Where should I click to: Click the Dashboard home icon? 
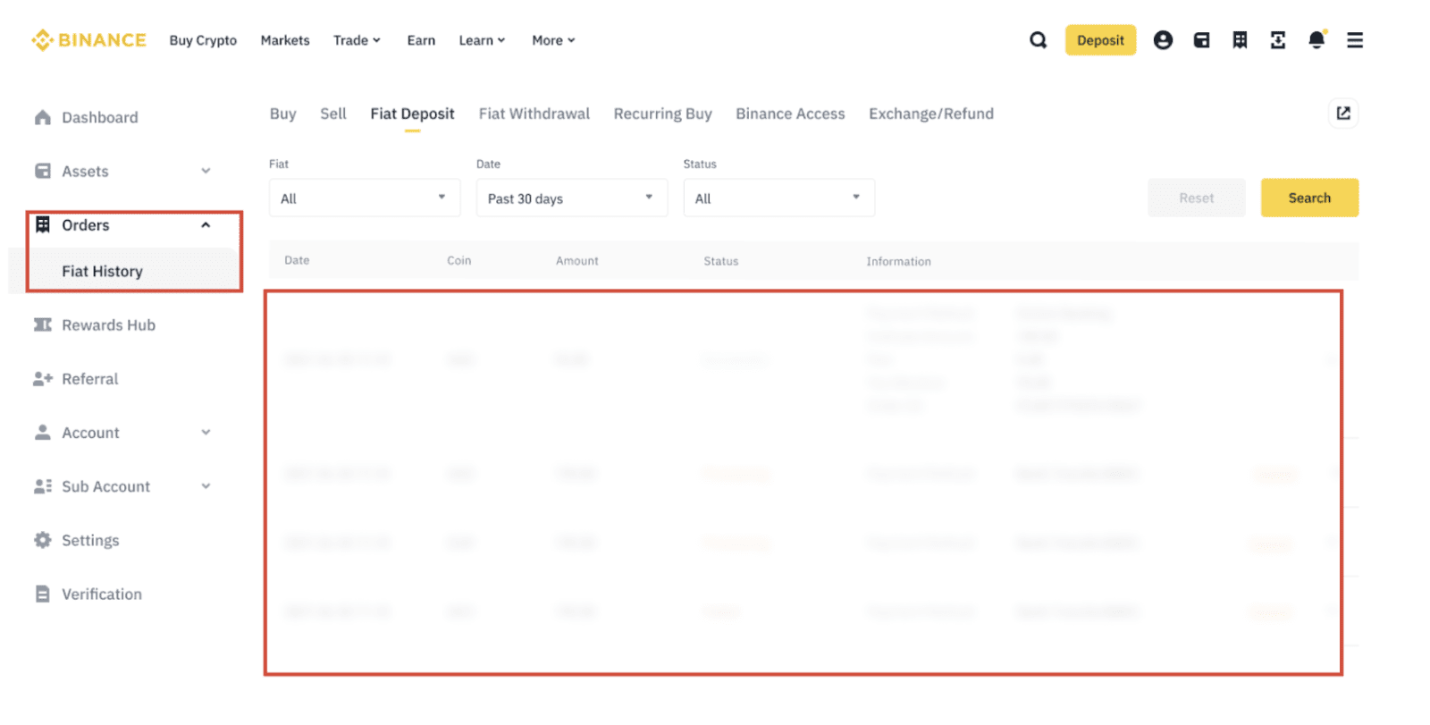point(42,117)
